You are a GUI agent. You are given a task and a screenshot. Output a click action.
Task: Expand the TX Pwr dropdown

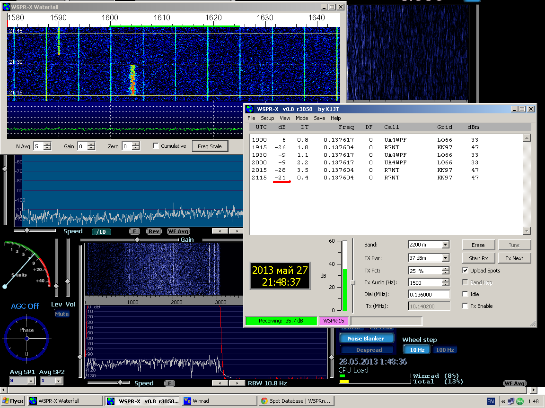[x=445, y=258]
